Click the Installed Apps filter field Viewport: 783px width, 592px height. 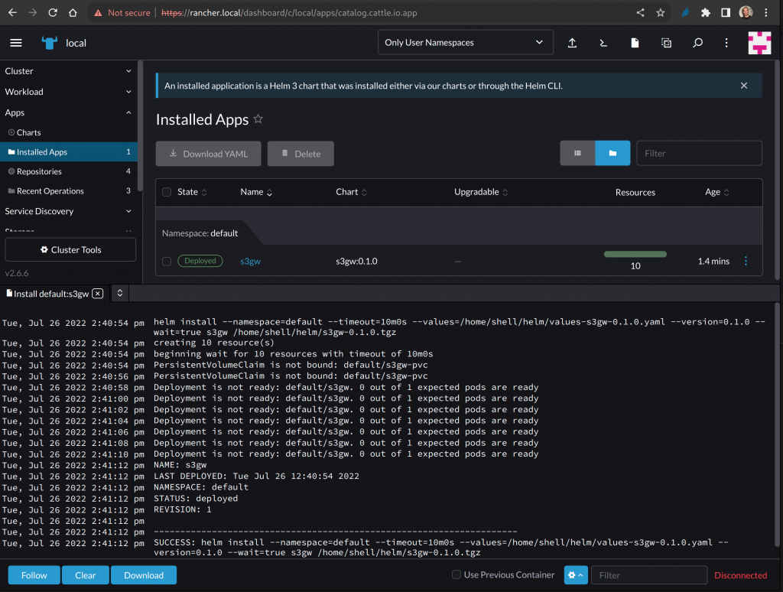[699, 153]
